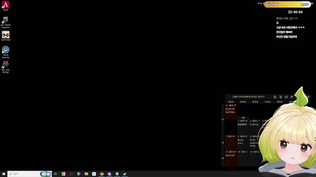Open the Helios Launcher desktop shortcut
Screen dimensions: 316x177
click(x=5, y=52)
